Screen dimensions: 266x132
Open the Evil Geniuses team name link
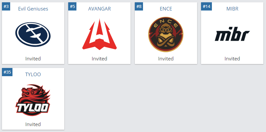[33, 9]
